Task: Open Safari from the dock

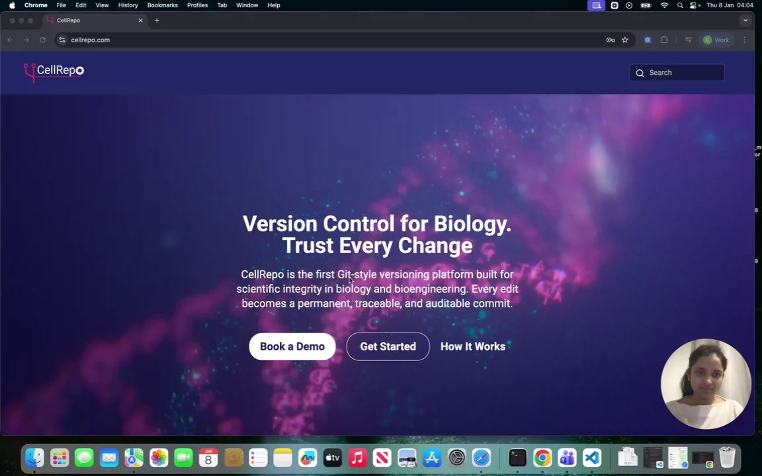Action: [482, 457]
